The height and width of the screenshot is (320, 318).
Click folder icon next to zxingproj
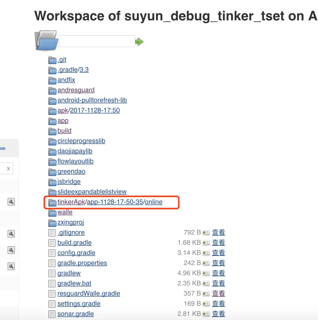(x=52, y=223)
